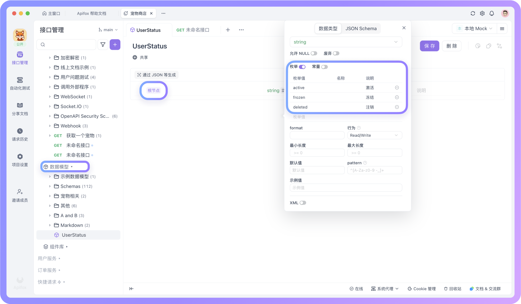Click the history clock icon beside 删除

[x=478, y=46]
